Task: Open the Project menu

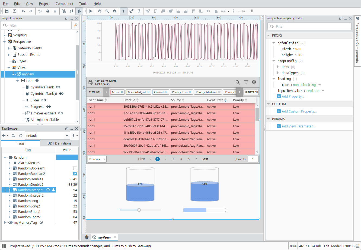Action: tap(44, 4)
